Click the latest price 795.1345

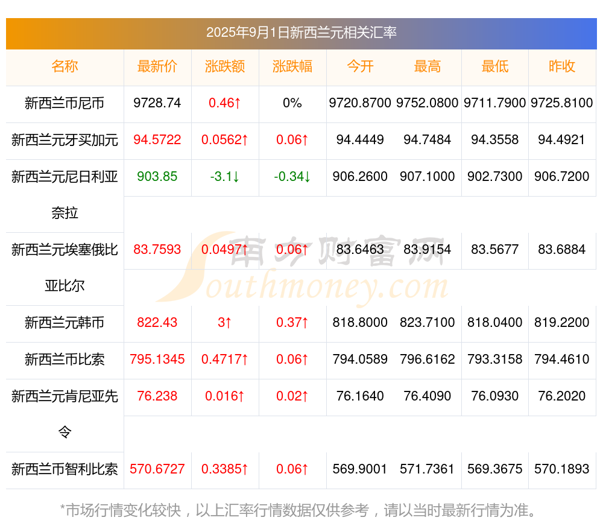[157, 360]
